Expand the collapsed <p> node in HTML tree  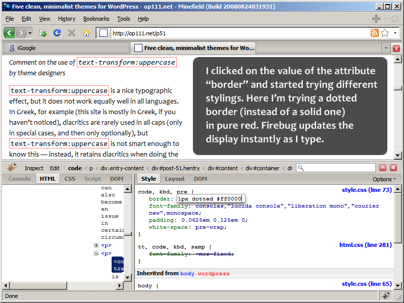96,245
